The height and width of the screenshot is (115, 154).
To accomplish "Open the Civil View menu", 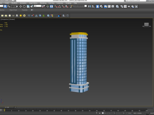I will pos(51,3).
